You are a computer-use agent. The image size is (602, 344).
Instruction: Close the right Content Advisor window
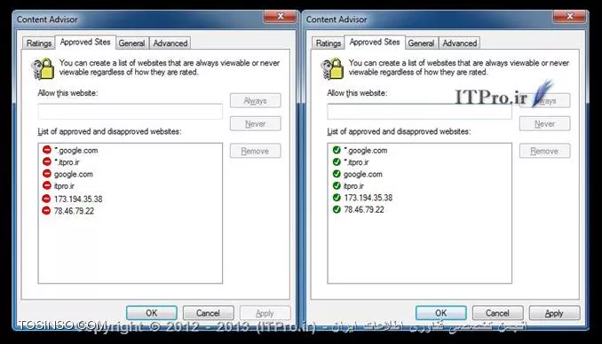tap(570, 16)
